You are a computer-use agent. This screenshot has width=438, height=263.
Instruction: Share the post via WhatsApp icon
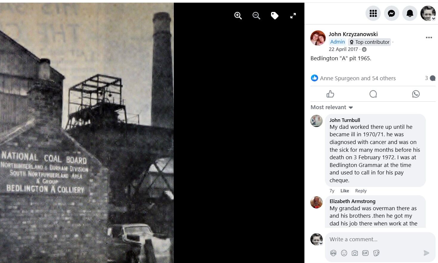[x=416, y=94]
